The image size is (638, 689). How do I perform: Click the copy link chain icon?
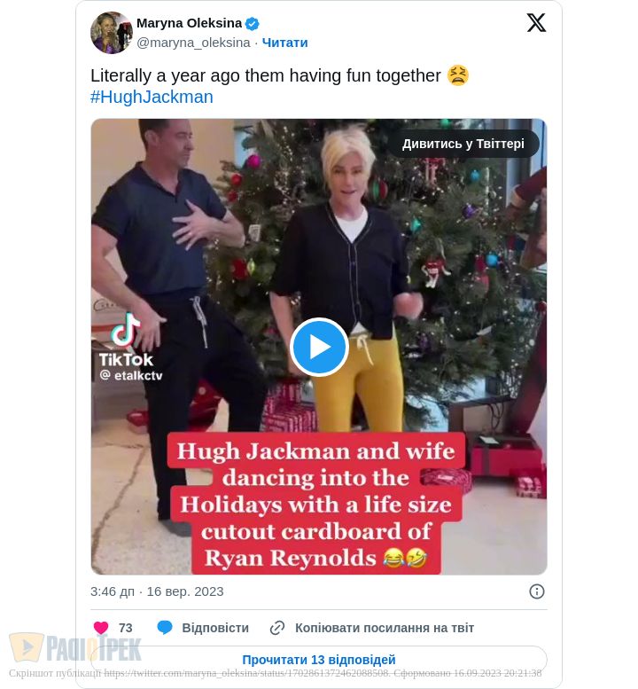277,628
